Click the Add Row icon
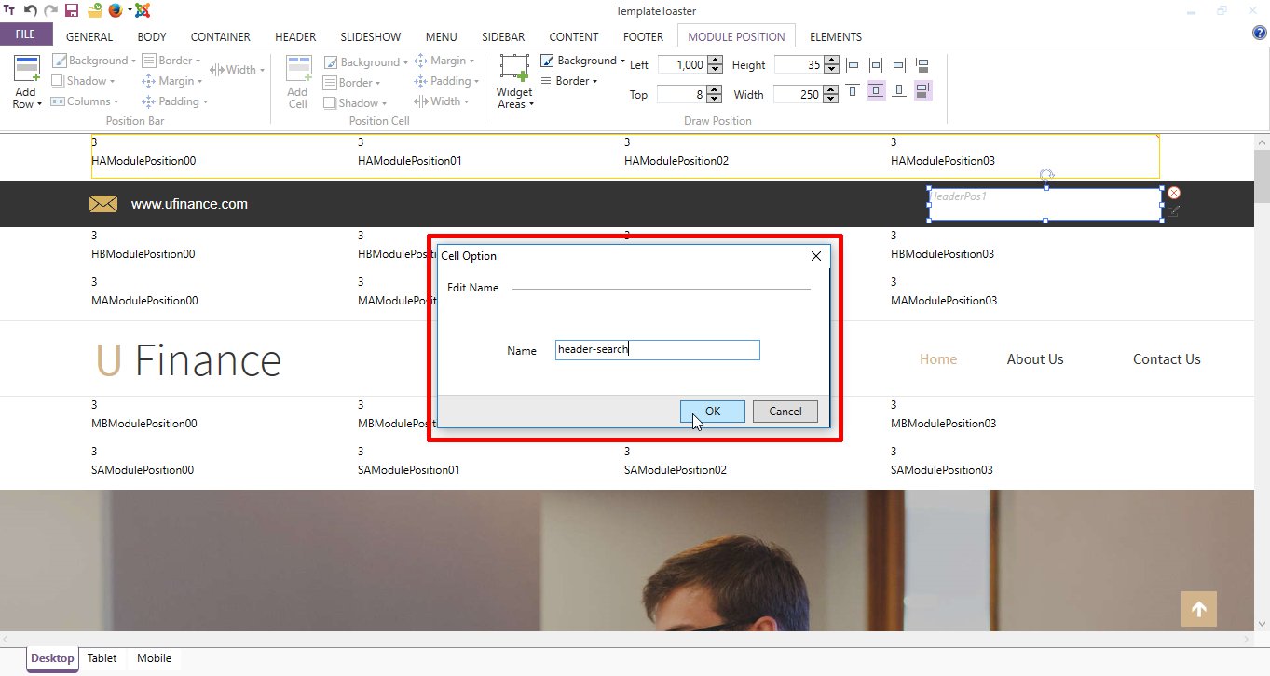 click(27, 81)
